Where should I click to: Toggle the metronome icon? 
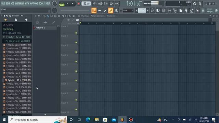95,4
